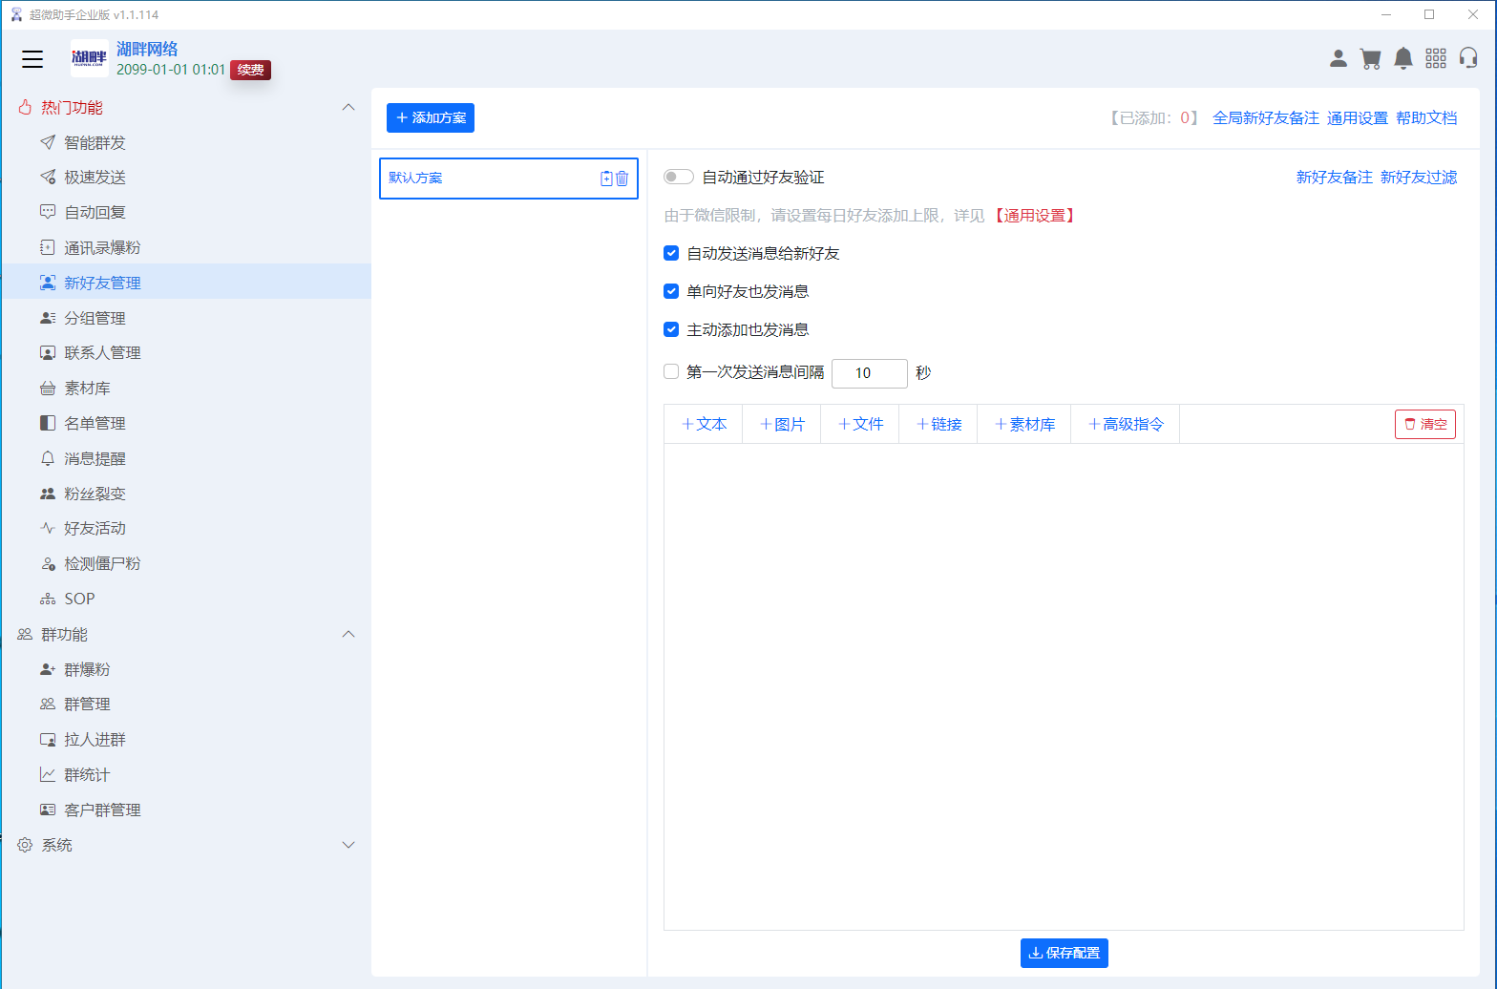Click the 群统计 chart icon
Viewport: 1497px width, 989px height.
pos(48,775)
